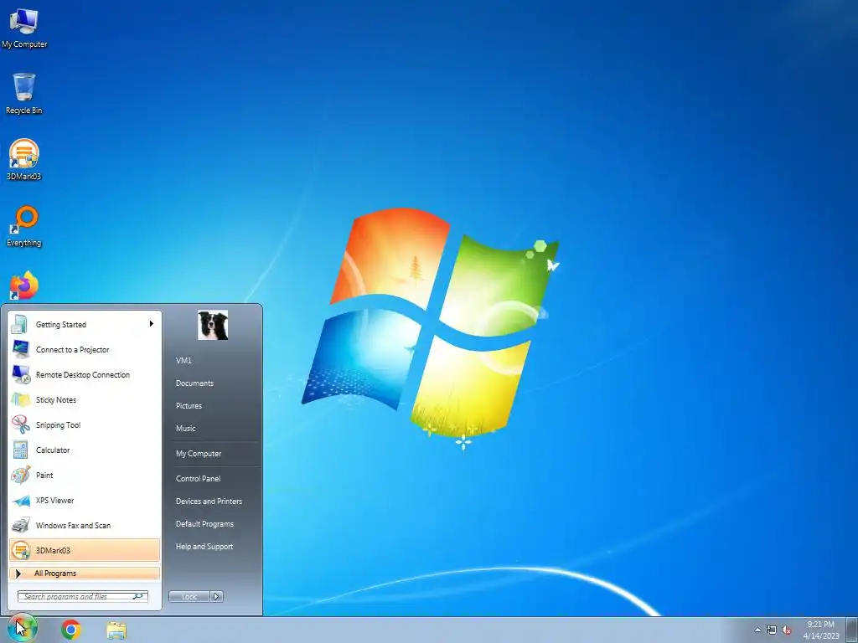Open Devices and Printers
858x643 pixels.
[x=209, y=501]
